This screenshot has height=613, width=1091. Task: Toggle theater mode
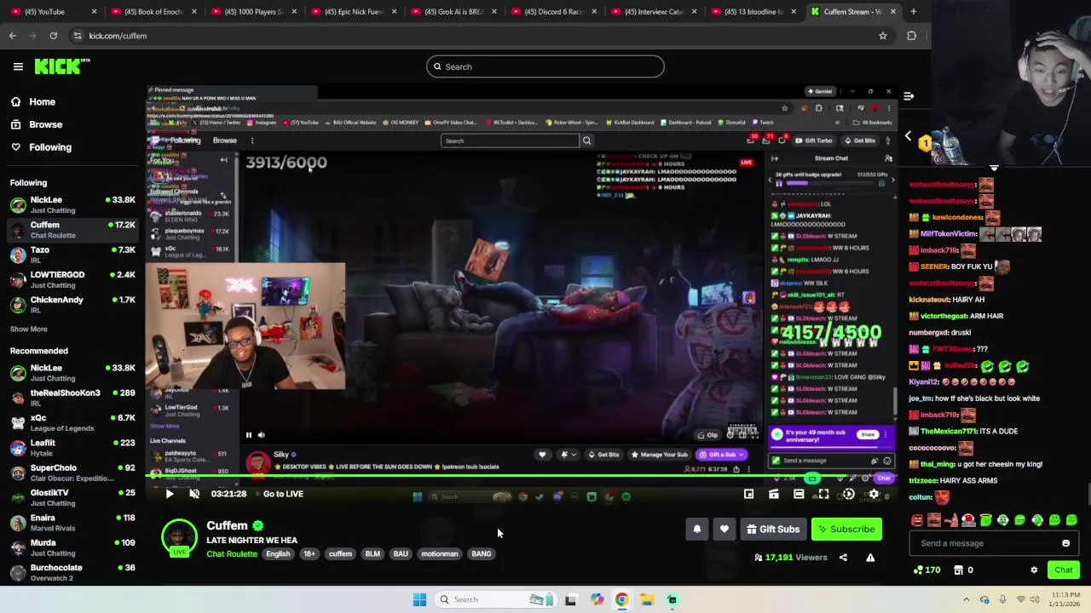(x=799, y=494)
